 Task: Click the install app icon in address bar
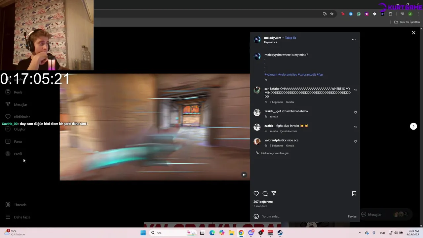pos(325,14)
